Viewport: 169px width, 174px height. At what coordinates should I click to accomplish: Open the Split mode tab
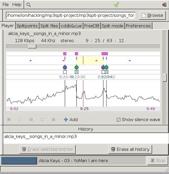(112, 26)
